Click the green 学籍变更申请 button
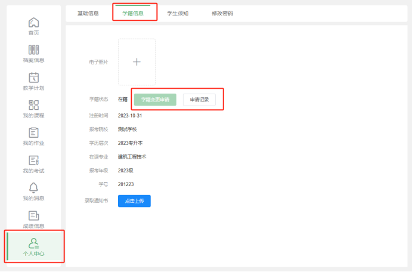This screenshot has width=412, height=272. [x=155, y=100]
